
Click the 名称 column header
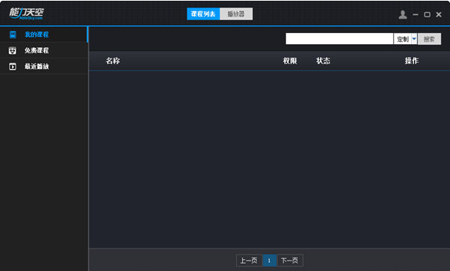pyautogui.click(x=112, y=61)
